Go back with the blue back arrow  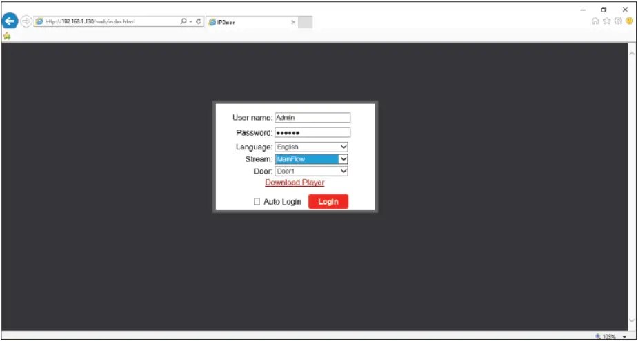10,21
